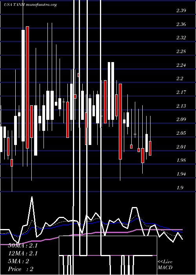Click the 2.17 price axis label

point(181,92)
